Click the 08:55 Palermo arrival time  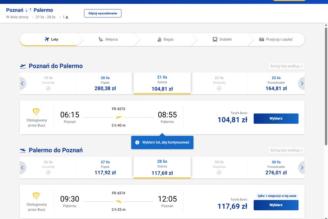(x=167, y=115)
